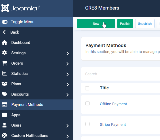Open the Apps menu item
The height and width of the screenshot is (140, 160).
point(36,115)
